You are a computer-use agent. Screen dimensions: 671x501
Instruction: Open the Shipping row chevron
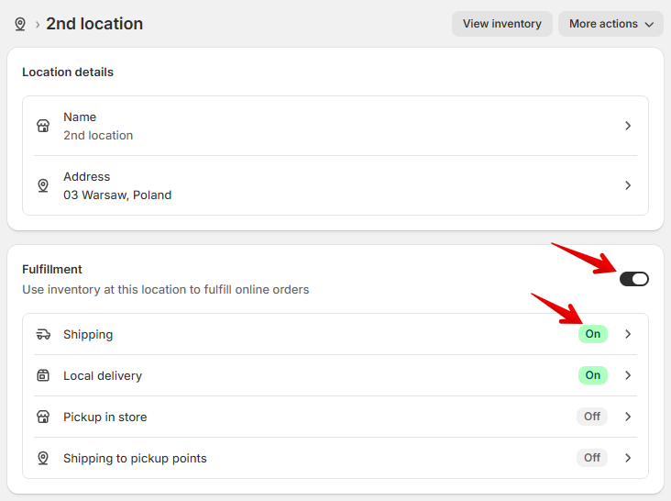coord(628,334)
